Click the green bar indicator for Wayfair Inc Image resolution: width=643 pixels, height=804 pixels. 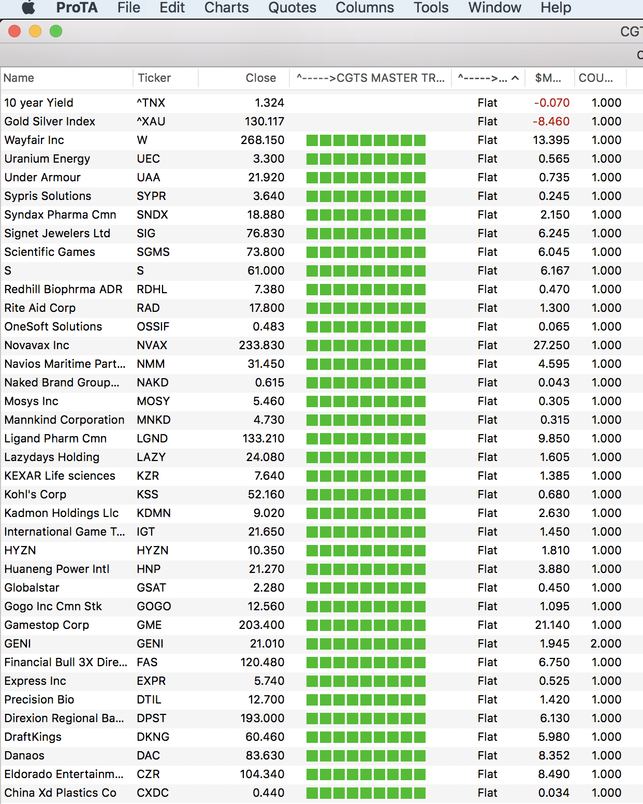tap(366, 140)
